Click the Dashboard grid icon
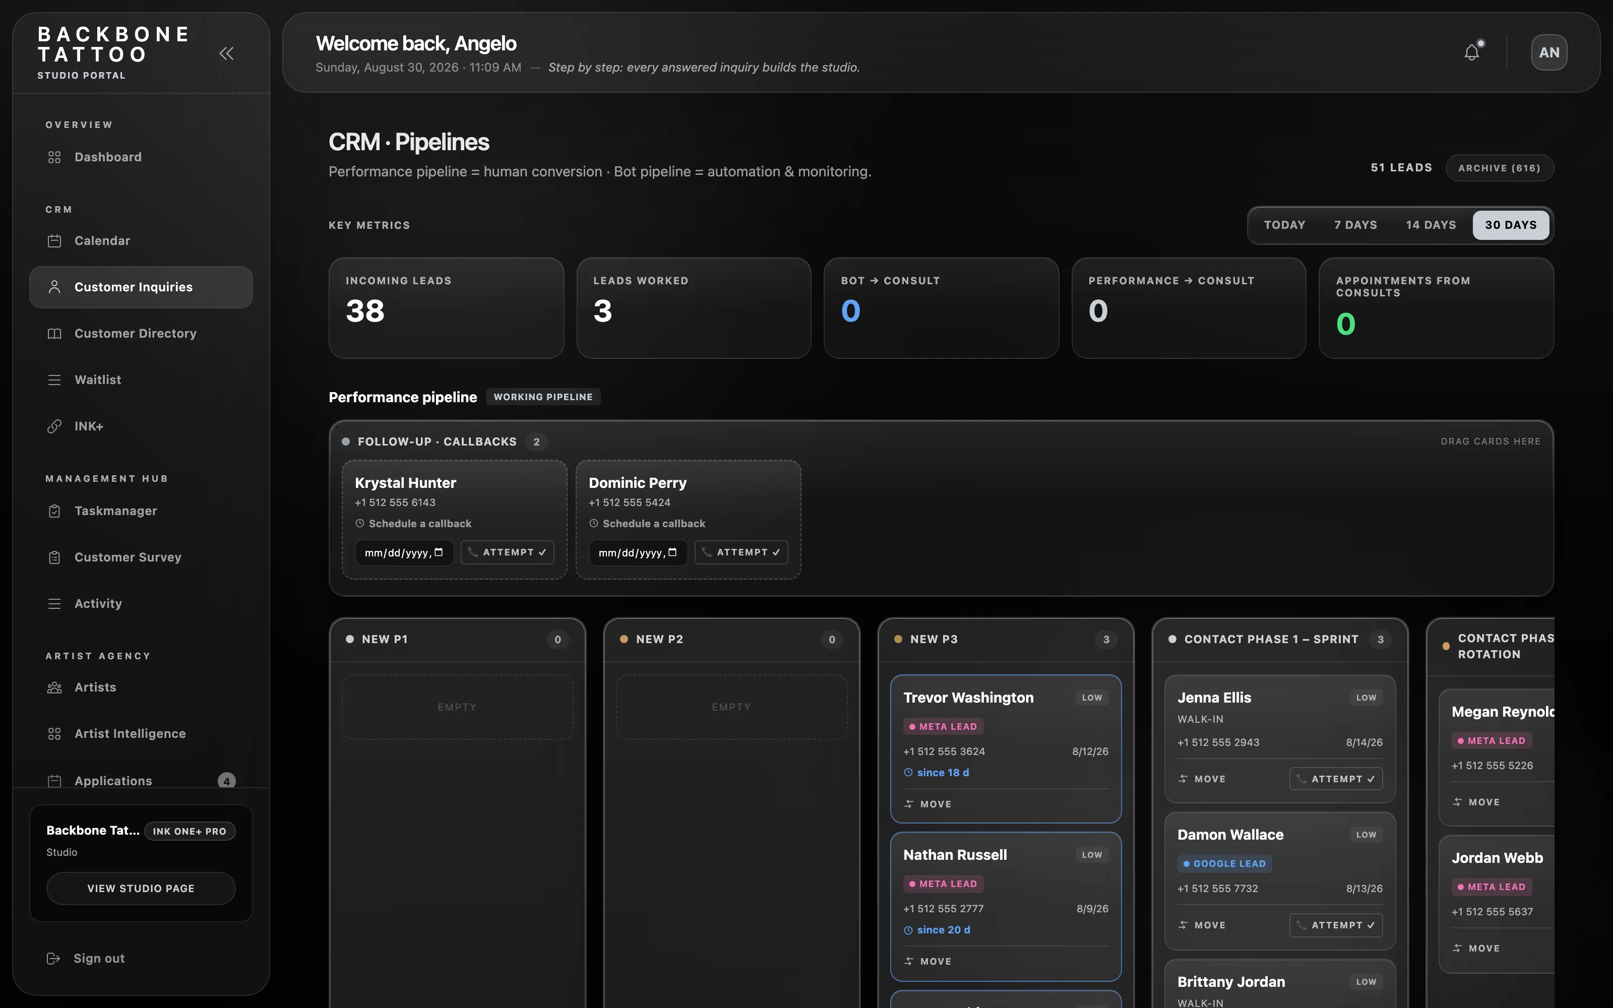 [54, 157]
